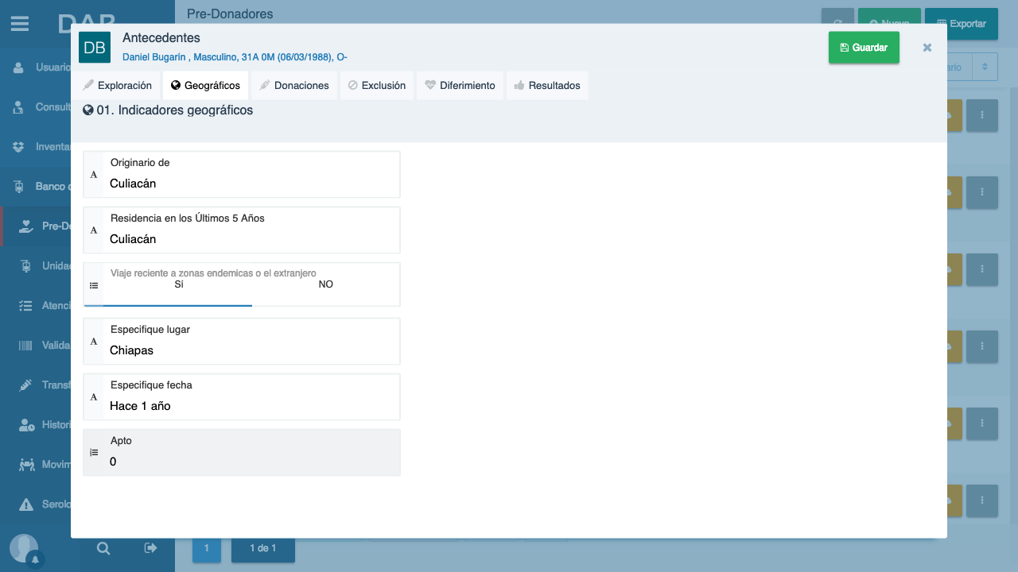Viewport: 1018px width, 572px height.
Task: Go to the Exclusión tab
Action: coord(377,85)
